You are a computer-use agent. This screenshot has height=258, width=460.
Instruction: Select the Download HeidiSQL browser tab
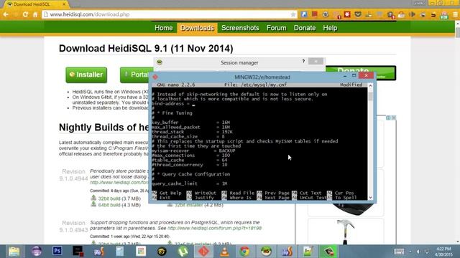click(x=34, y=4)
